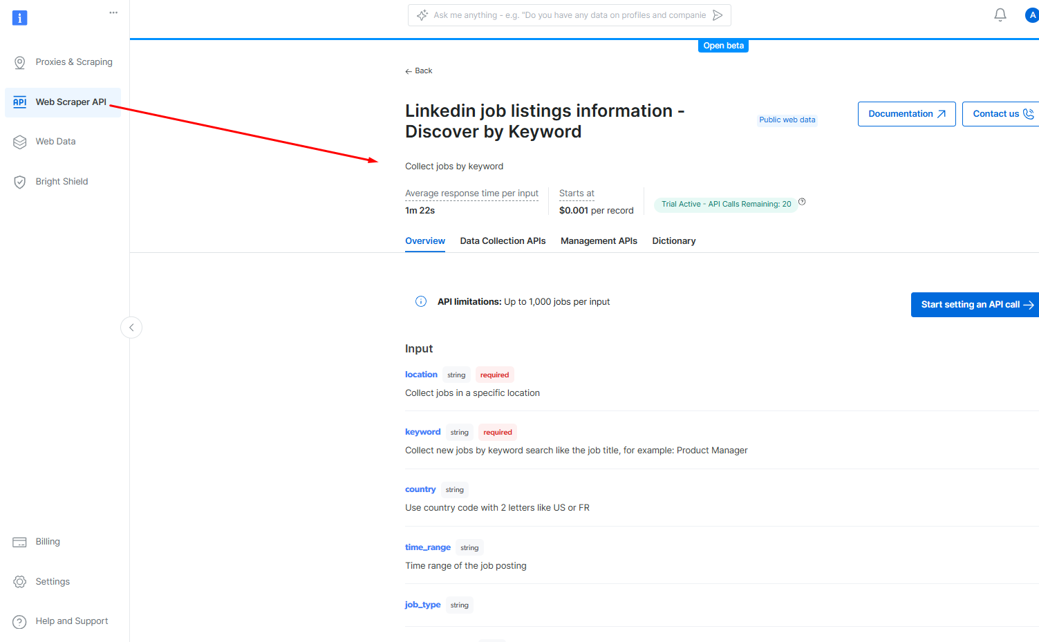Viewport: 1039px width, 642px height.
Task: Switch to the Dictionary tab
Action: [x=674, y=241]
